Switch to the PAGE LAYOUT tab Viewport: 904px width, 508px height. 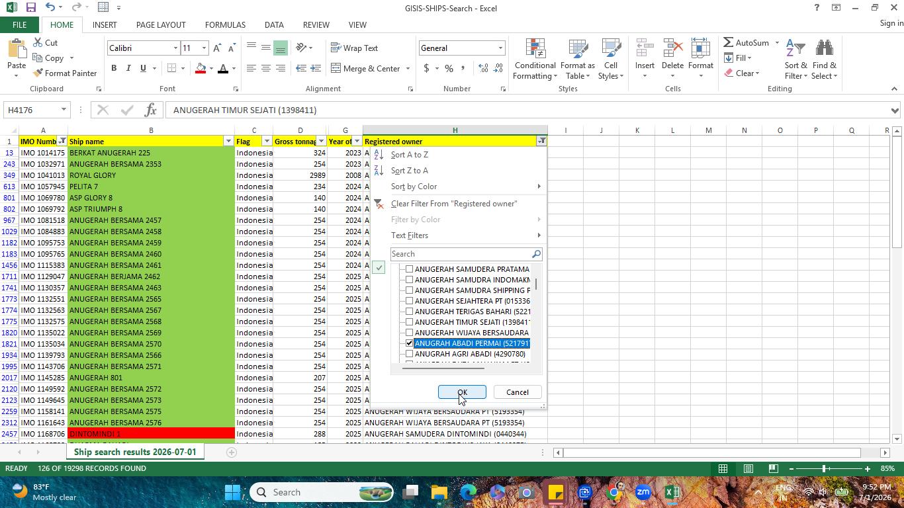point(161,25)
